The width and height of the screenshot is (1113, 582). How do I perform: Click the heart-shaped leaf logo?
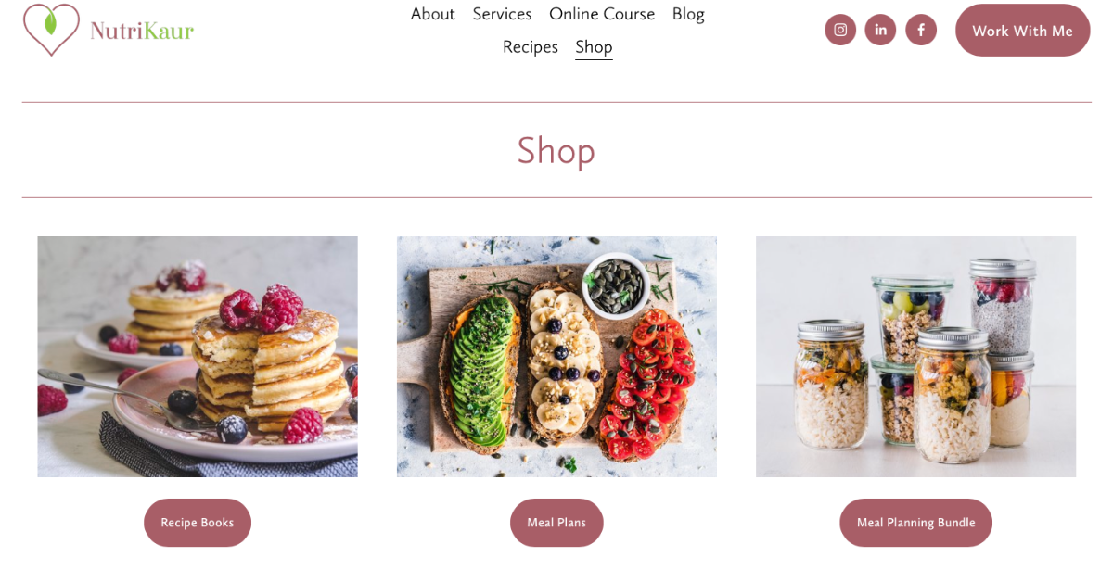[51, 29]
